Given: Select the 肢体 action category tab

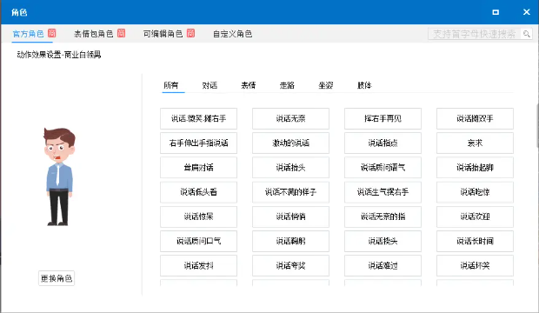Looking at the screenshot, I should [364, 85].
